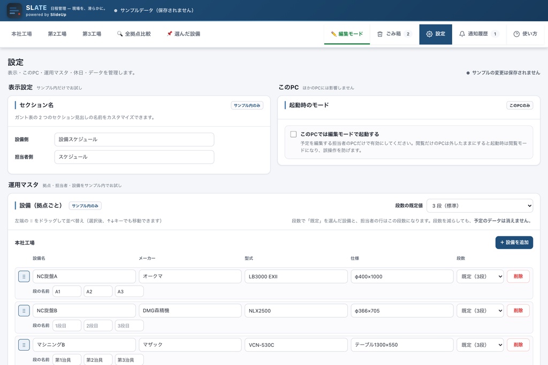Click the テーブル1300×550 spec field
The image size is (548, 365).
click(402, 345)
